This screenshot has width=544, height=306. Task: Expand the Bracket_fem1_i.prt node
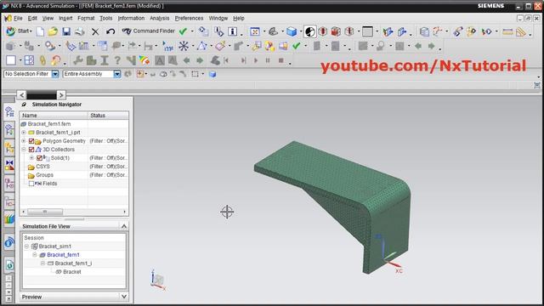coord(23,133)
